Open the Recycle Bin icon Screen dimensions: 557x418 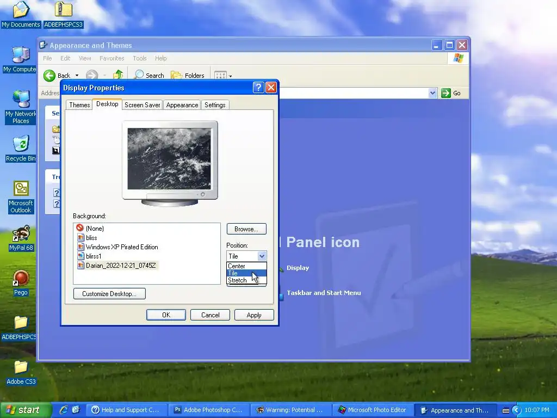pyautogui.click(x=21, y=149)
